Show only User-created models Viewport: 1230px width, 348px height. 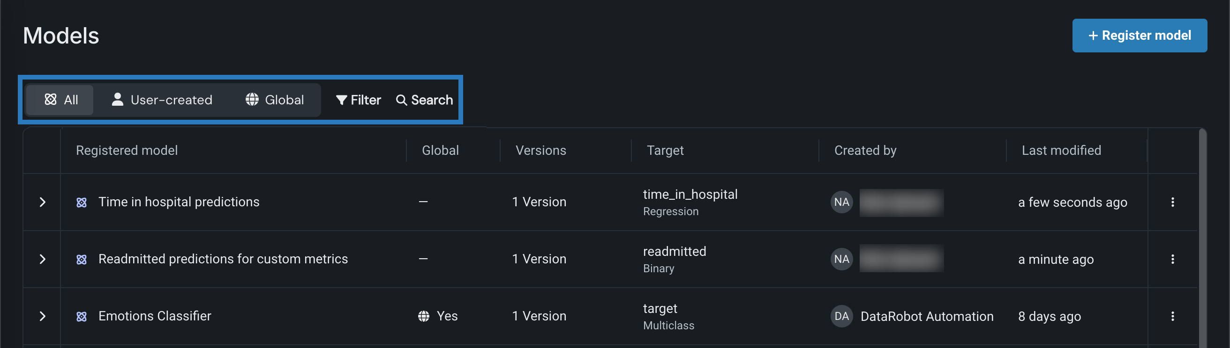point(161,100)
